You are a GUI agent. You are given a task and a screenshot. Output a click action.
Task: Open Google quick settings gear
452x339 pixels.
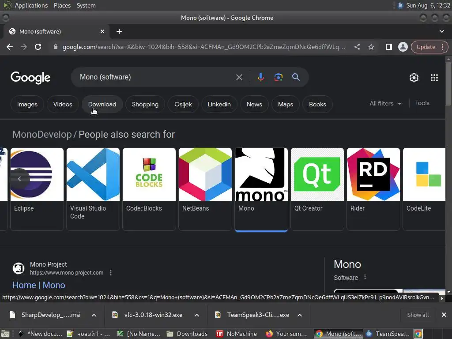pyautogui.click(x=414, y=78)
